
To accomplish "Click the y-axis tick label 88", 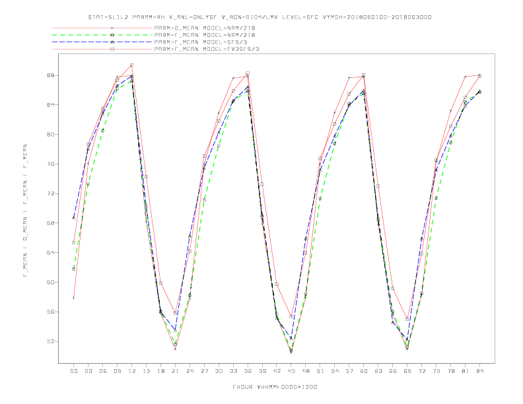I will pyautogui.click(x=50, y=75).
